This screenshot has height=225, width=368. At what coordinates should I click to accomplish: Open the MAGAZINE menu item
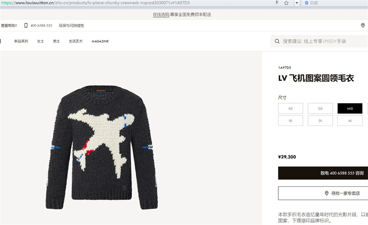pos(100,42)
